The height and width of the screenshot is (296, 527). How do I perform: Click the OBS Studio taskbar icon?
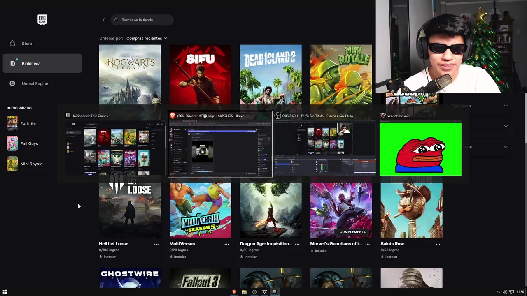pyautogui.click(x=254, y=292)
